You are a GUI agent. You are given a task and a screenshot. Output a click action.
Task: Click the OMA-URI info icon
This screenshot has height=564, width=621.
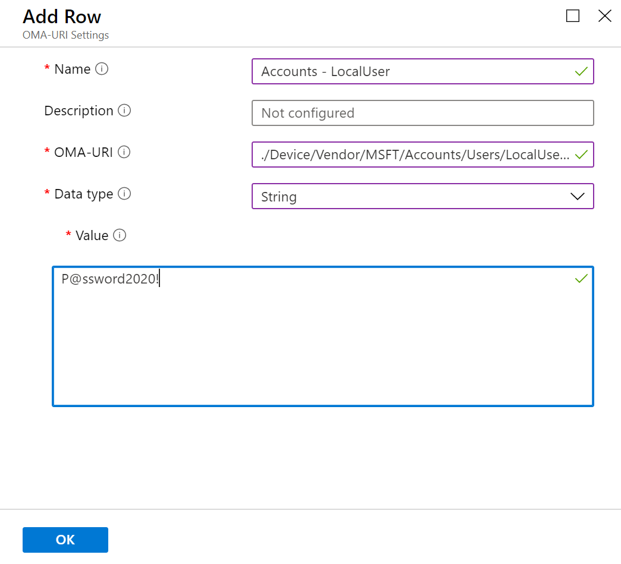coord(124,152)
